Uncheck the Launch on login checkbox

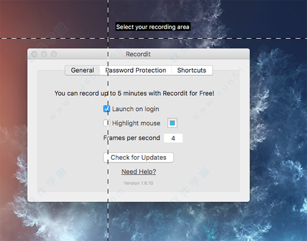[x=106, y=109]
